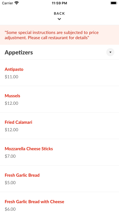Click the Wi-Fi icon in status bar
This screenshot has width=119, height=212.
[x=17, y=3]
